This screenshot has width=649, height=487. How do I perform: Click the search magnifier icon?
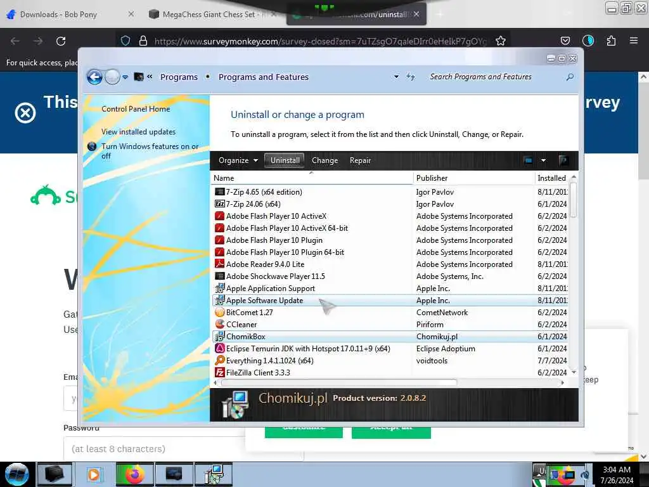coord(570,77)
